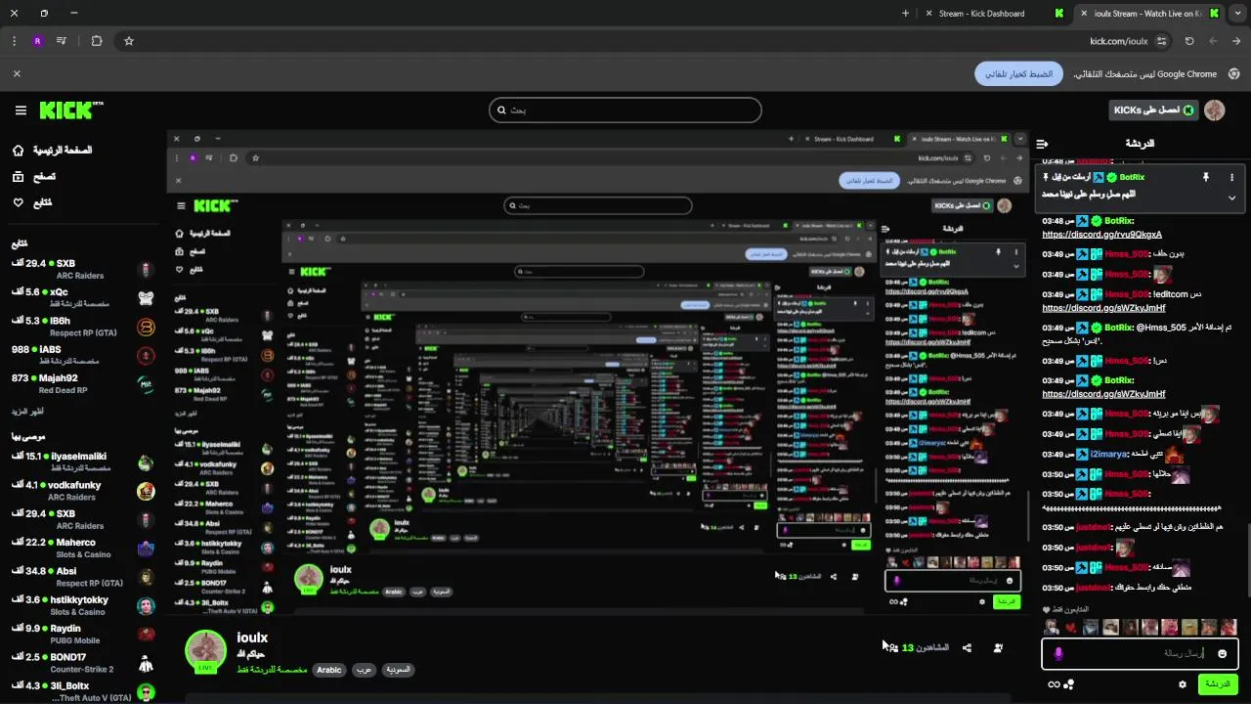Open a new browser tab
This screenshot has height=704, width=1251.
click(x=905, y=14)
